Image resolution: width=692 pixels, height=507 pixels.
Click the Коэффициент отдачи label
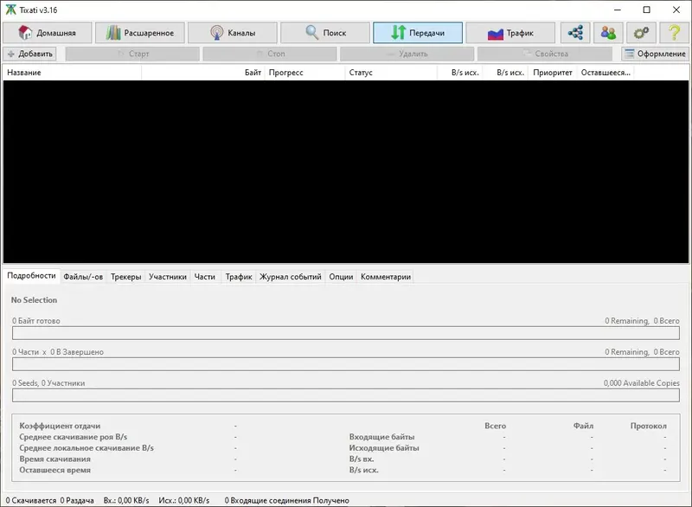pyautogui.click(x=60, y=426)
